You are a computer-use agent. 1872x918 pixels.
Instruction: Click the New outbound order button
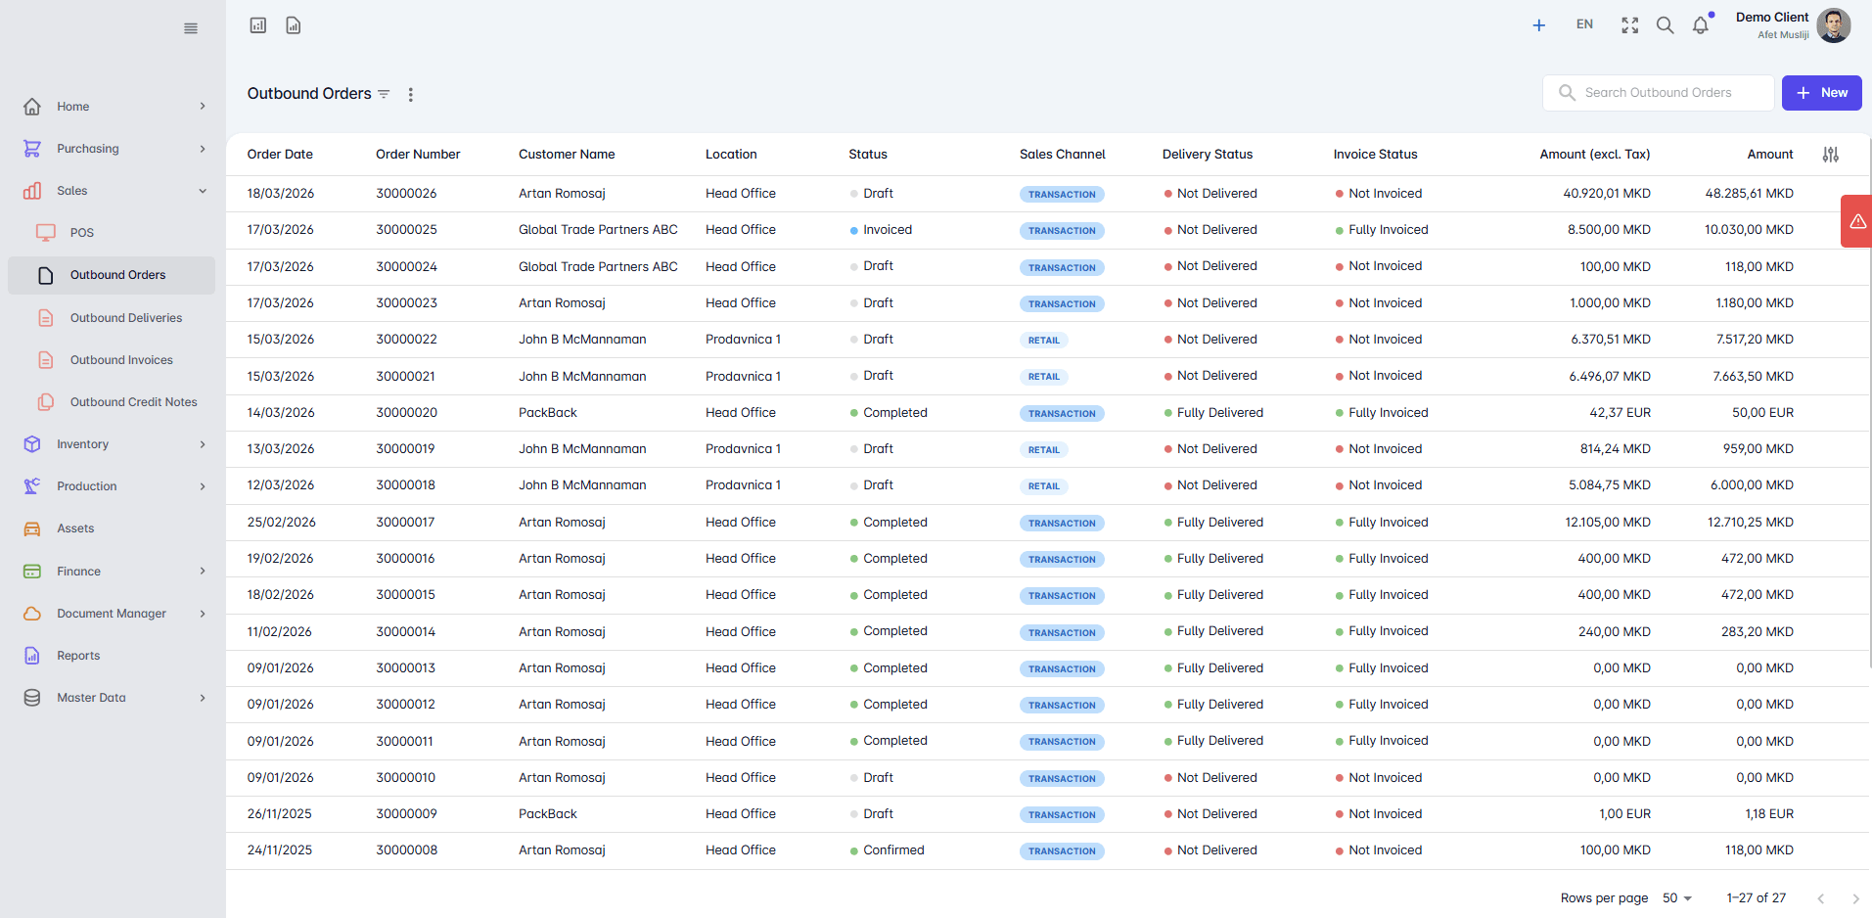1821,93
